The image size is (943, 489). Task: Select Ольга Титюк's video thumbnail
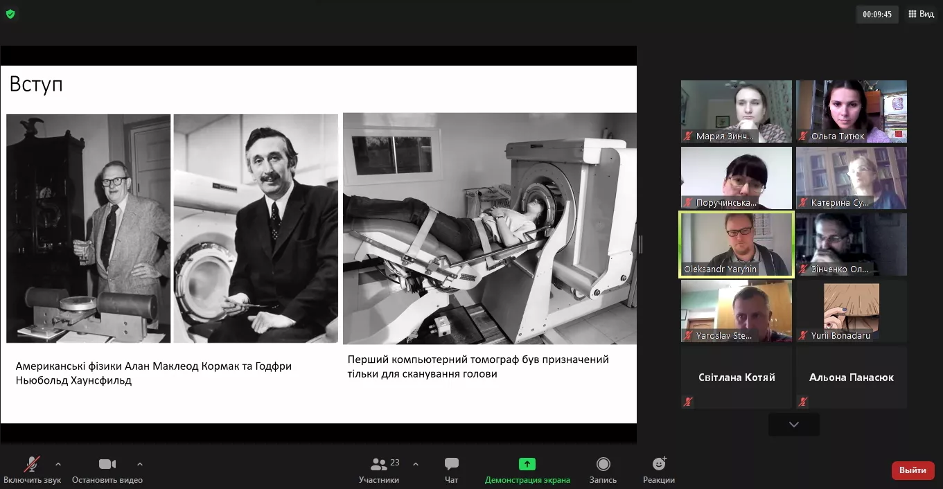851,111
